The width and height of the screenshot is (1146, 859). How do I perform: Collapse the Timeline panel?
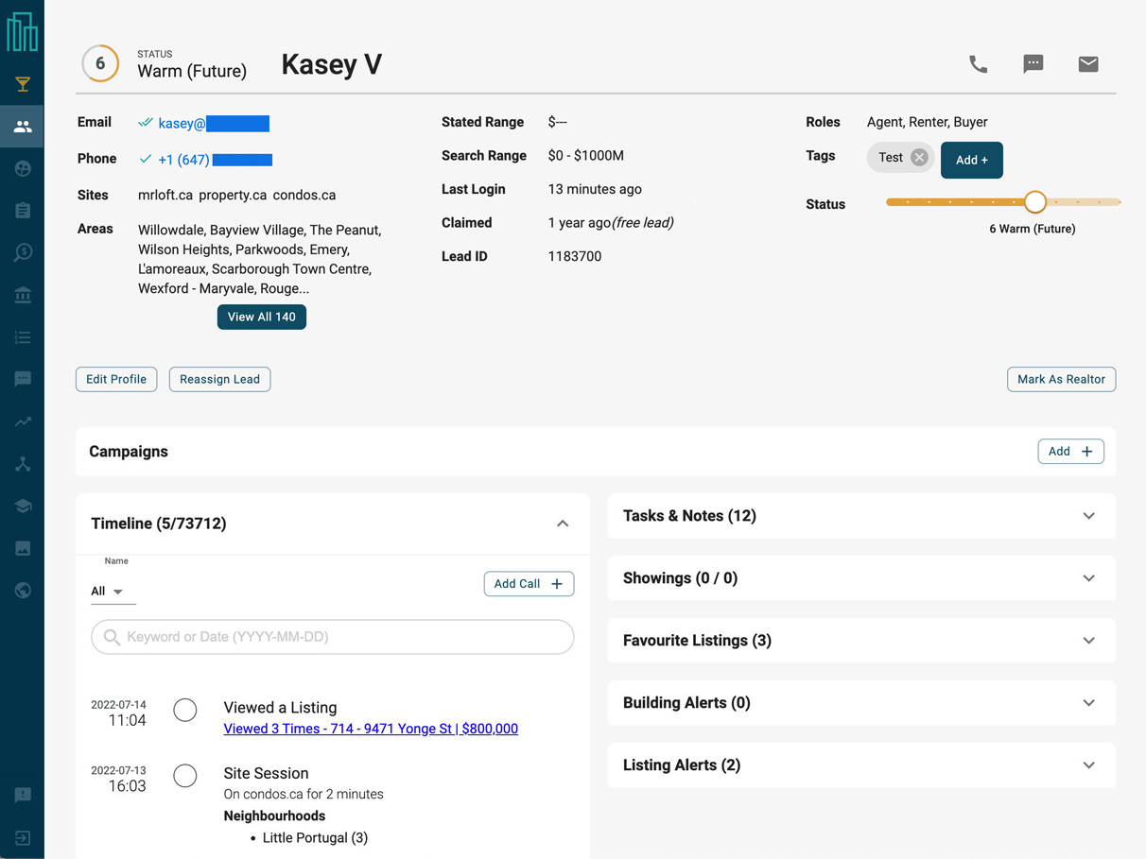point(563,524)
